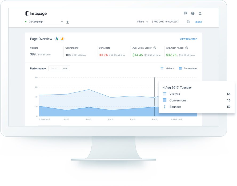
Task: Click the download export icon
Action: pyautogui.click(x=67, y=22)
